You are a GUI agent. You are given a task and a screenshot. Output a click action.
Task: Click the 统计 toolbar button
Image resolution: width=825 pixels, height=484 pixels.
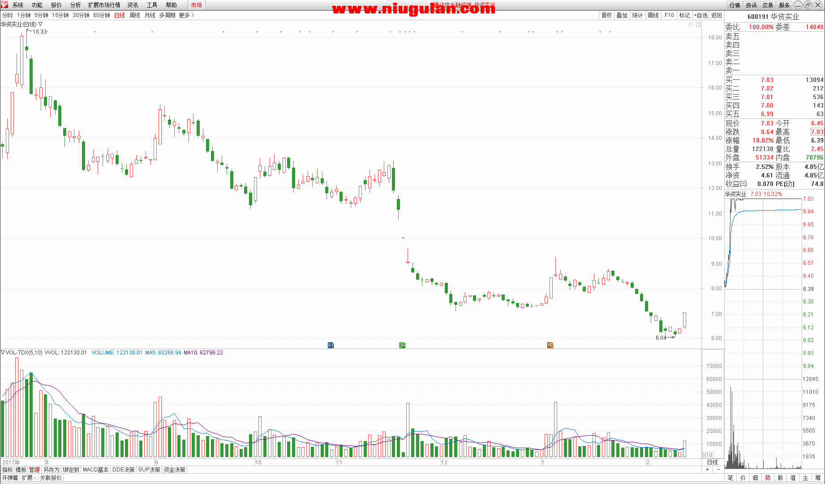coord(638,15)
